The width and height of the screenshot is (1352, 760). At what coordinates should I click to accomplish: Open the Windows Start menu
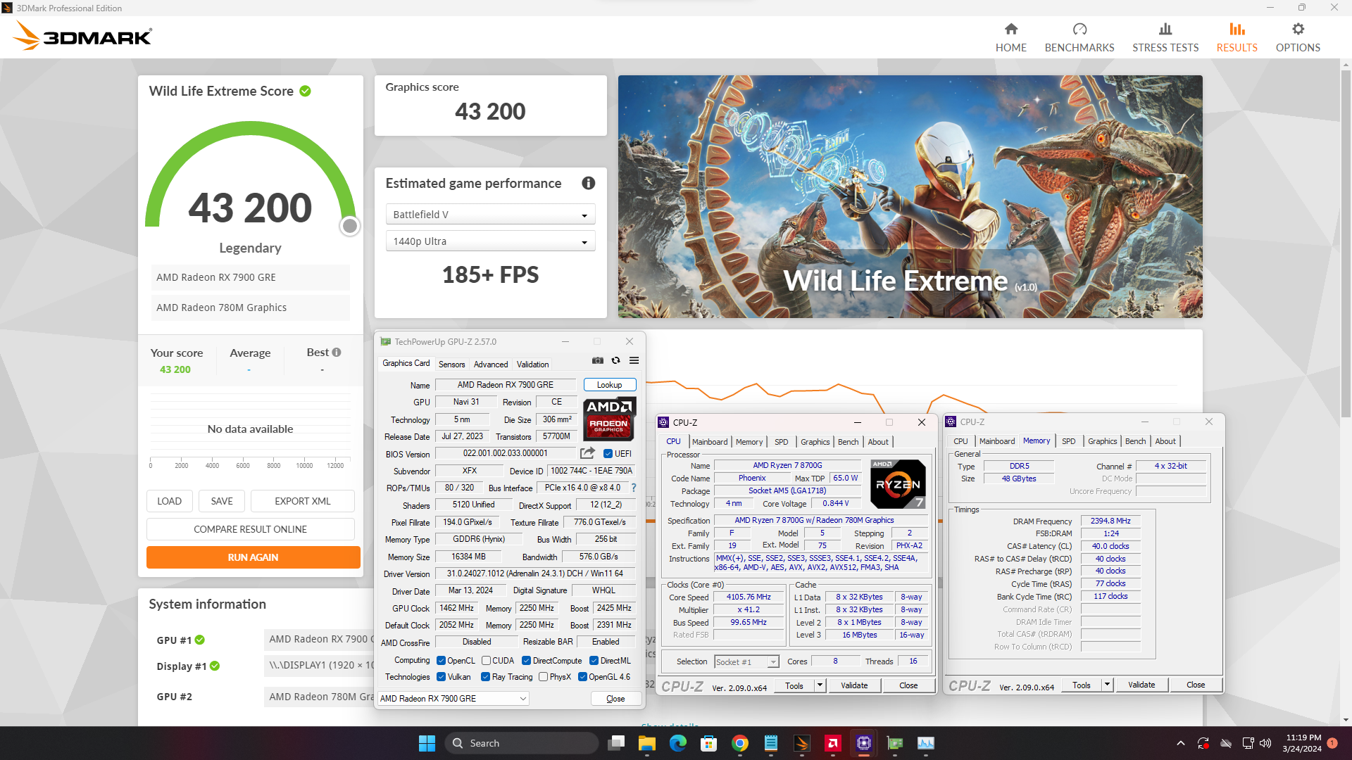coord(427,743)
